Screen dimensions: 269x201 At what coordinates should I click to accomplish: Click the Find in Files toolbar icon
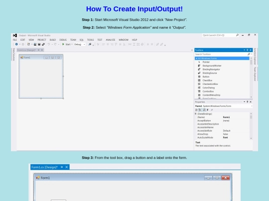click(90, 44)
